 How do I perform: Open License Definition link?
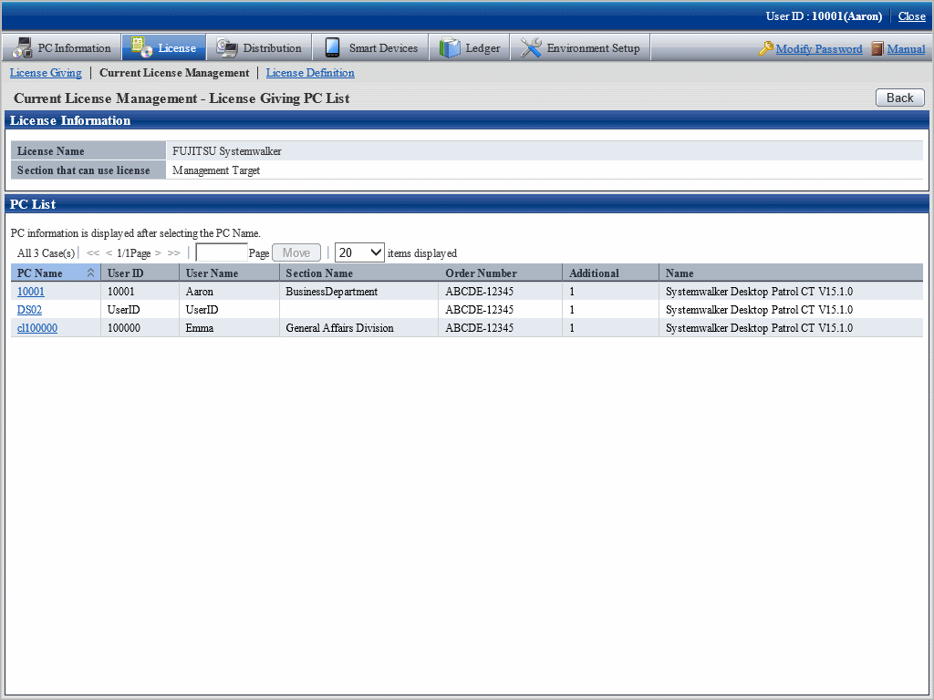click(310, 73)
